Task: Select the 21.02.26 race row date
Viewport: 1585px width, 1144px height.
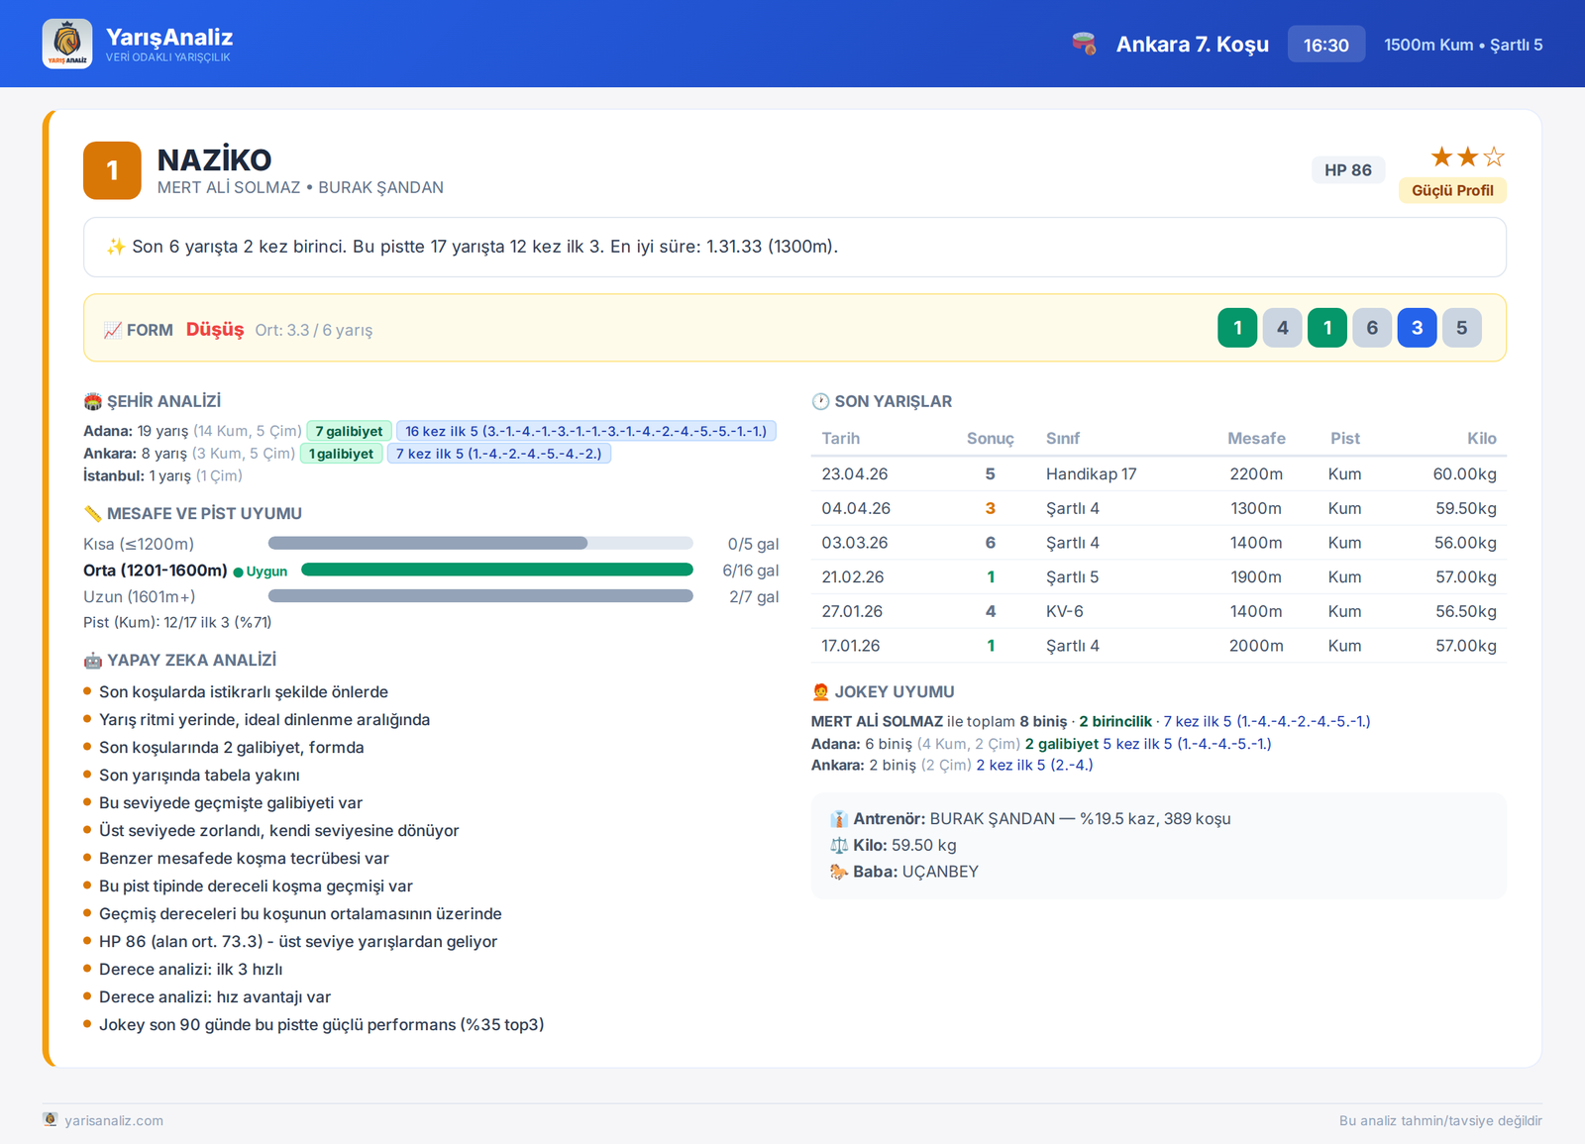Action: click(x=853, y=576)
